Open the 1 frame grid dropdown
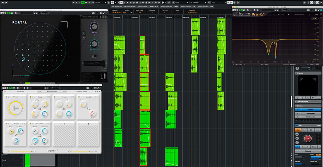The width and height of the screenshot is (323, 167). [199, 2]
